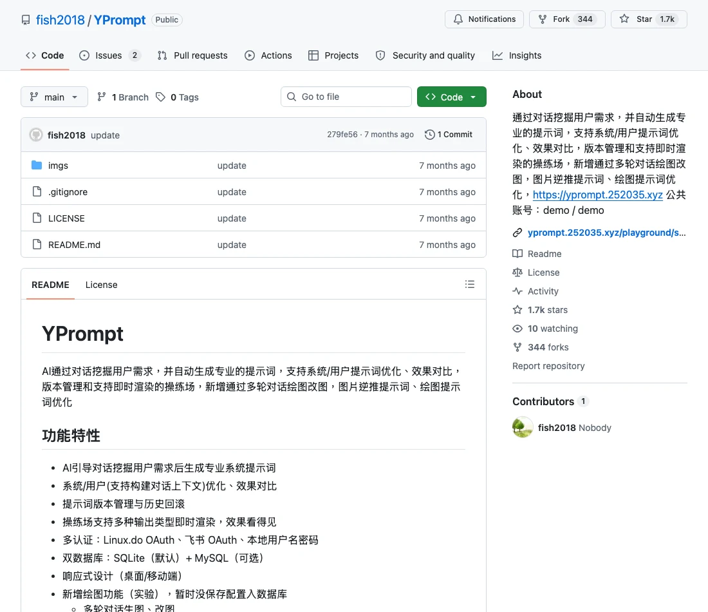The image size is (708, 612).
Task: Click the eye icon beside 10 watching
Action: (x=517, y=329)
